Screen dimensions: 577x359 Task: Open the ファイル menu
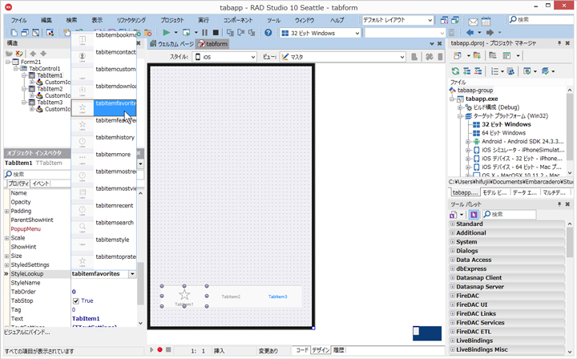tap(18, 20)
